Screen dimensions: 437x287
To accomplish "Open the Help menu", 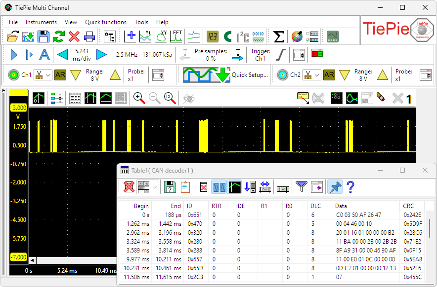I will (x=162, y=22).
